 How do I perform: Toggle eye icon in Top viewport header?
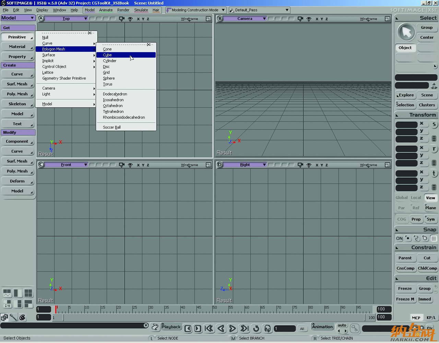(x=130, y=19)
